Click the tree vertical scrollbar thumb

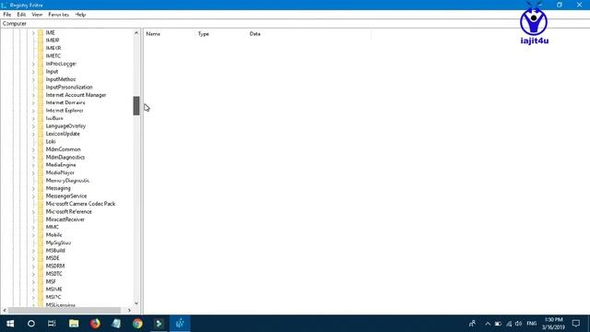pyautogui.click(x=136, y=106)
